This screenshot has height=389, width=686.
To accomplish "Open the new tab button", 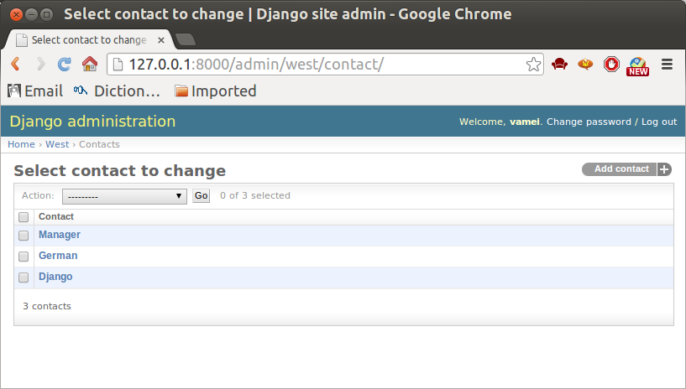I will (x=186, y=39).
